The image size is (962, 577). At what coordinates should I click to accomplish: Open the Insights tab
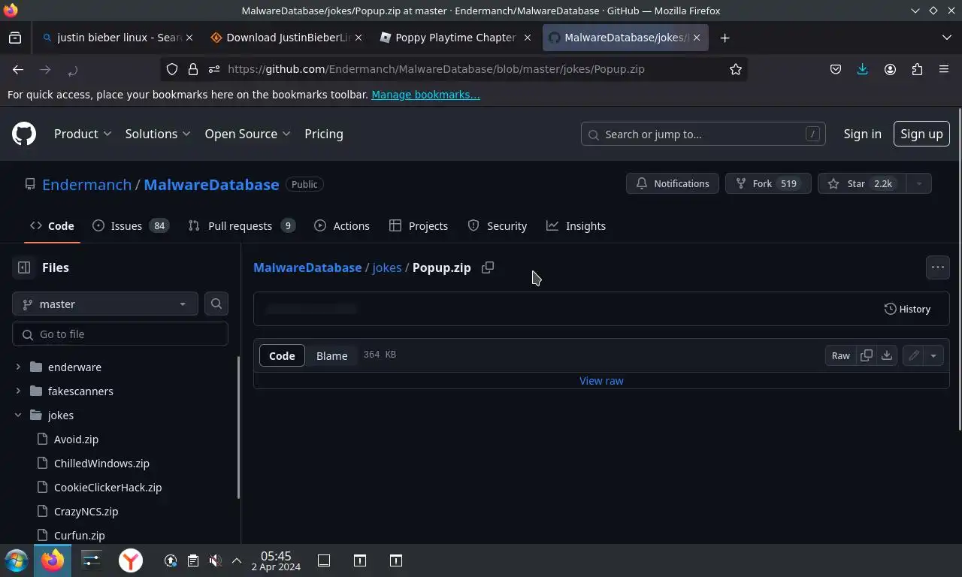pyautogui.click(x=576, y=226)
